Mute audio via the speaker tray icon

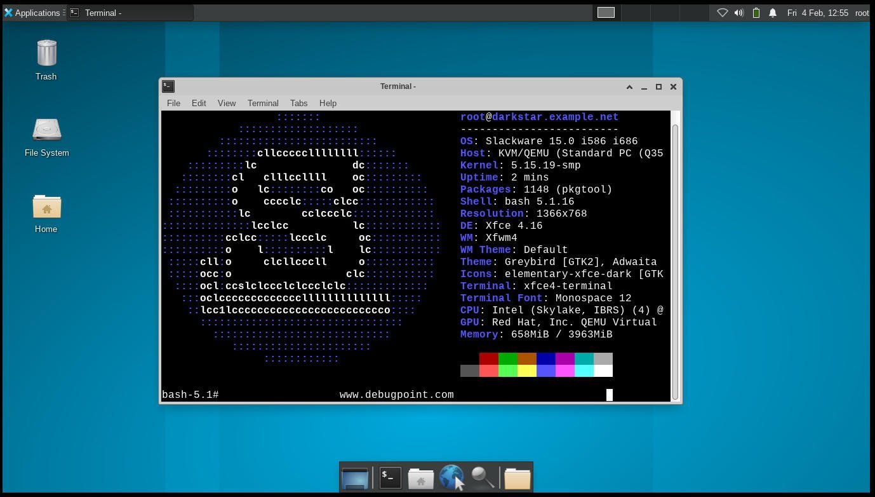(738, 13)
